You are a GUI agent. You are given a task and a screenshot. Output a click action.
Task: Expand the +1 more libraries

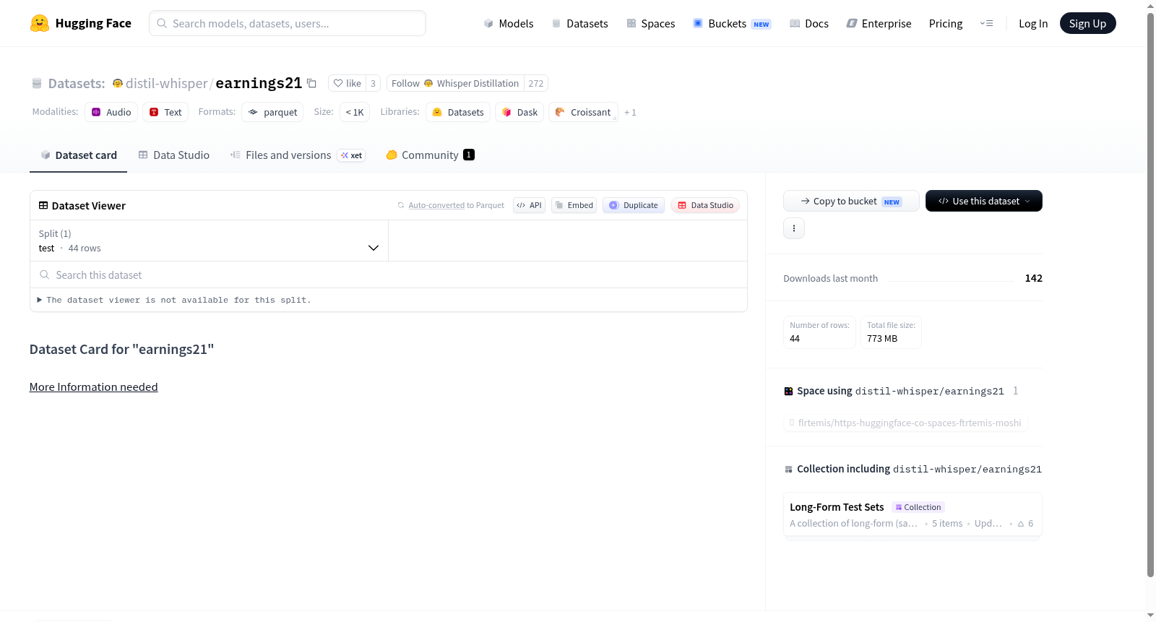coord(630,112)
